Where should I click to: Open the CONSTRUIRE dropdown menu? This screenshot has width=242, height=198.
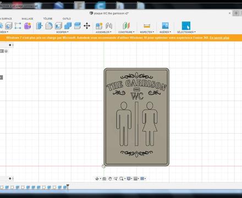coord(127,32)
